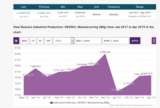
Task: Click the Updated on 29 May 2019 text
Action: click(140, 16)
